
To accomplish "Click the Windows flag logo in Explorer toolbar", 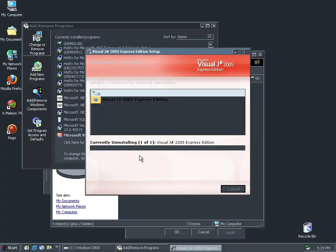I will [257, 62].
